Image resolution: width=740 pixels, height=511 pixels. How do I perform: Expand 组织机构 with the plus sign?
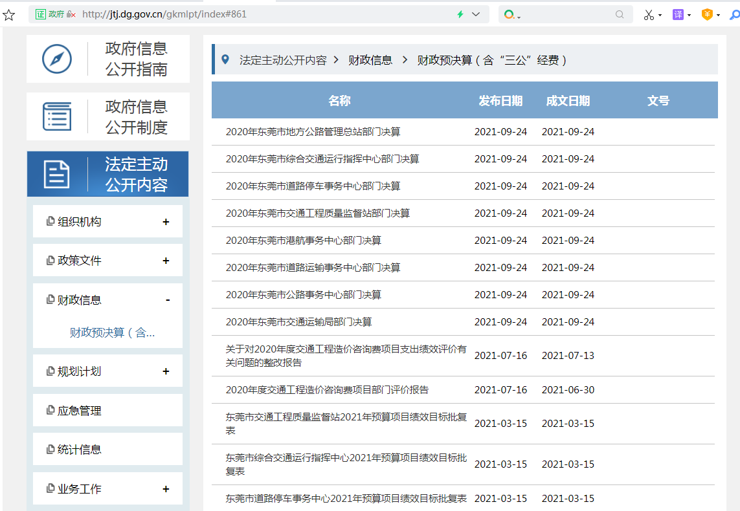[x=166, y=222]
